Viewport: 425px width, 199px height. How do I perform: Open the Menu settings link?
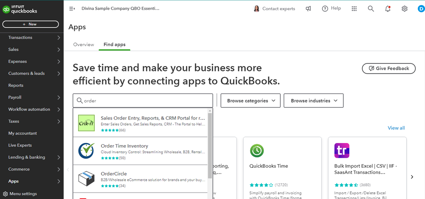pyautogui.click(x=23, y=193)
